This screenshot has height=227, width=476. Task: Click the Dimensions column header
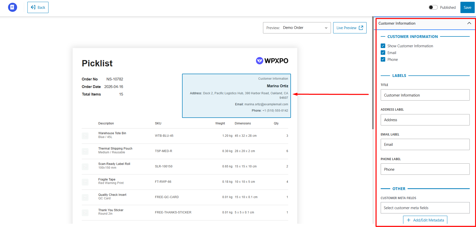[243, 123]
